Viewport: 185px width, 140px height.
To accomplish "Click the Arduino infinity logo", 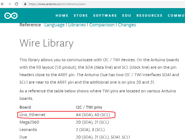I will click(x=11, y=16).
